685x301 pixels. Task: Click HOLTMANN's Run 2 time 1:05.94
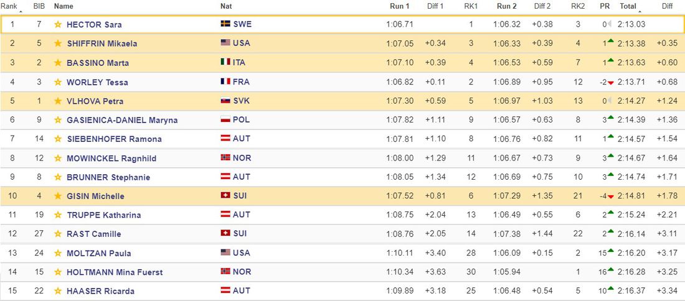506,272
